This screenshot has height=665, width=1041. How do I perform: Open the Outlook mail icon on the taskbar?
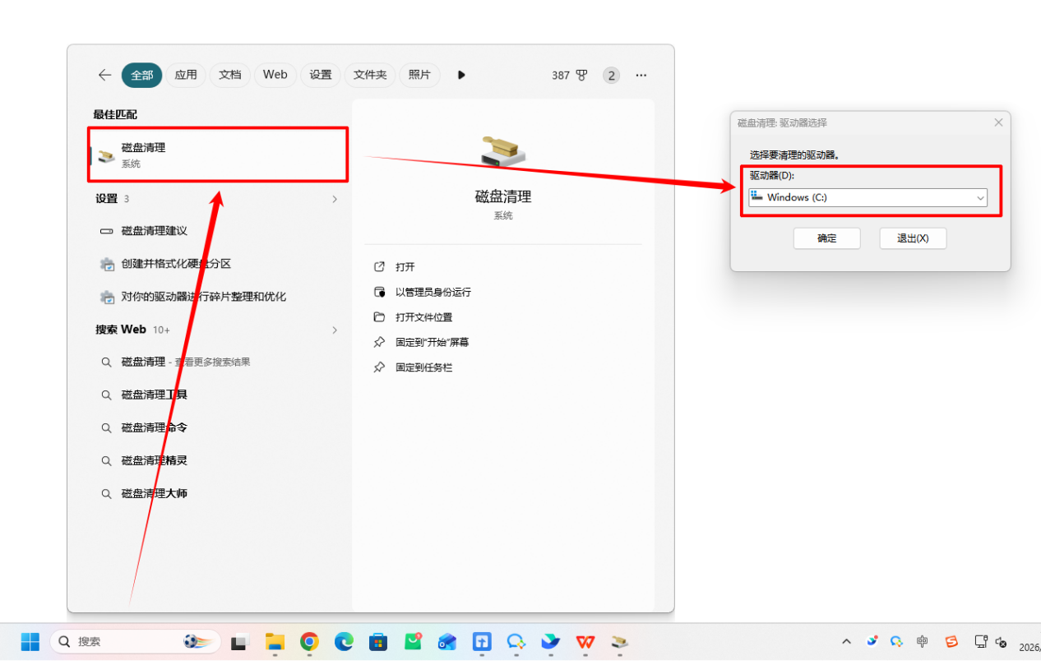[x=447, y=642]
